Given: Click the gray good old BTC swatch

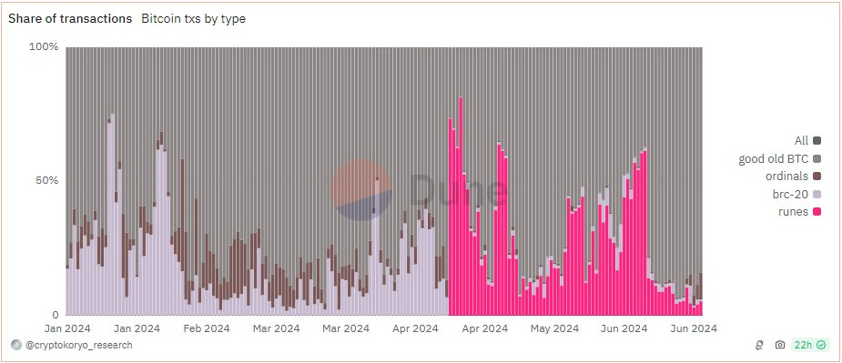Looking at the screenshot, I should tap(817, 158).
